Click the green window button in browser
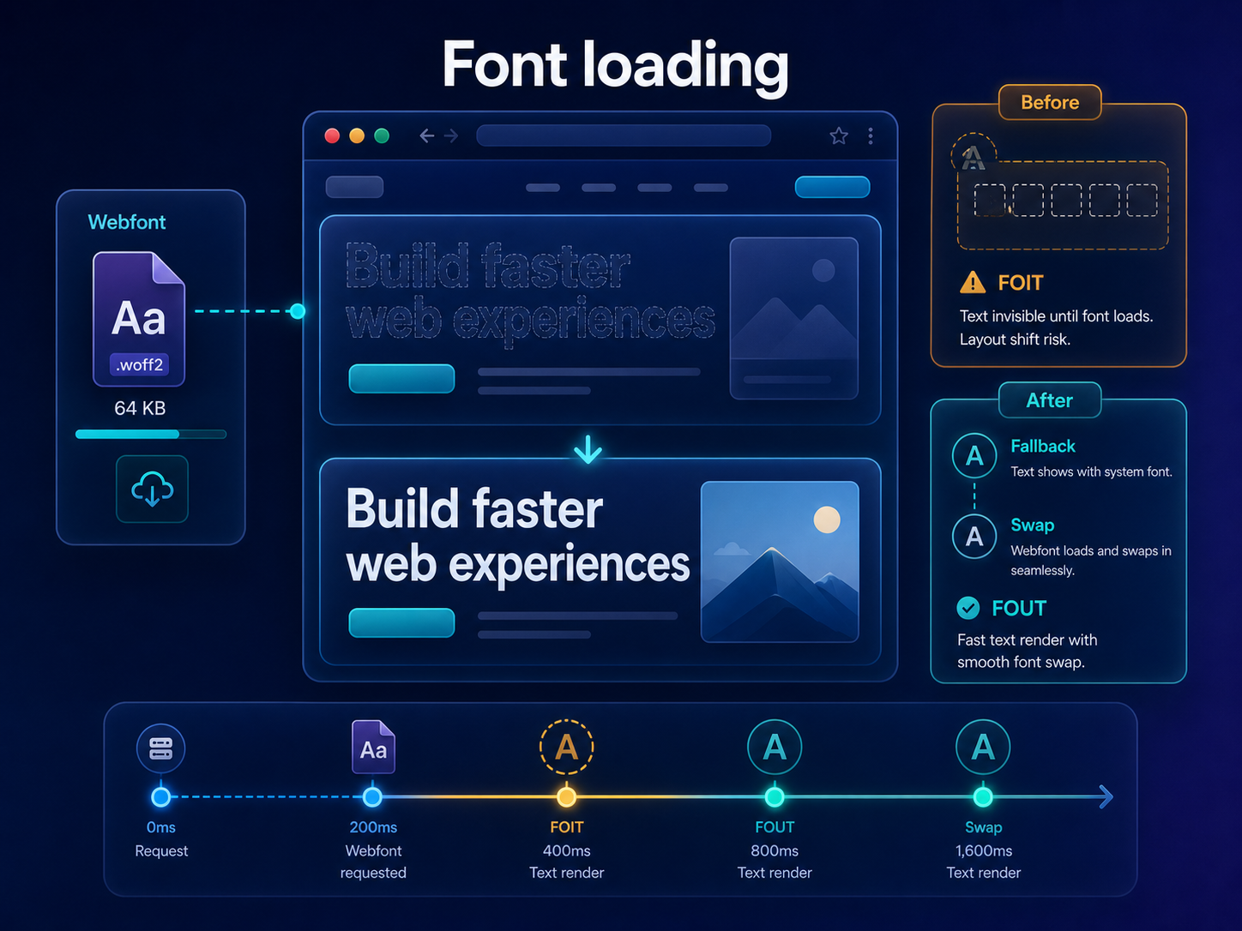 coord(382,135)
